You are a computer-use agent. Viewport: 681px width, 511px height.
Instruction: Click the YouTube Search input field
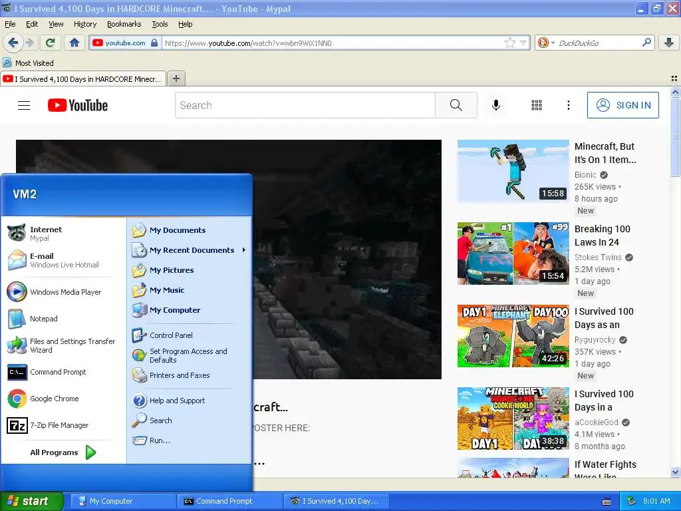(x=305, y=105)
